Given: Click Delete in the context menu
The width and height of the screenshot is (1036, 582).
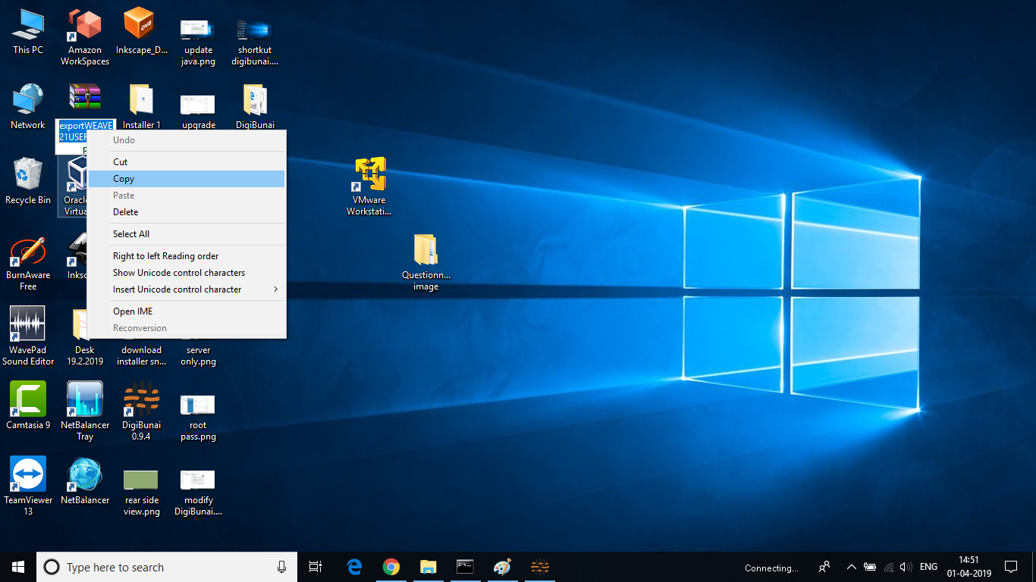Looking at the screenshot, I should coord(126,212).
